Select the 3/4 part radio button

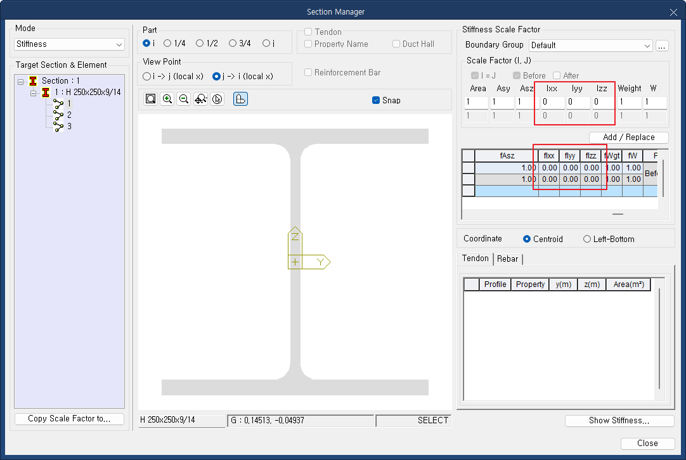[x=233, y=43]
